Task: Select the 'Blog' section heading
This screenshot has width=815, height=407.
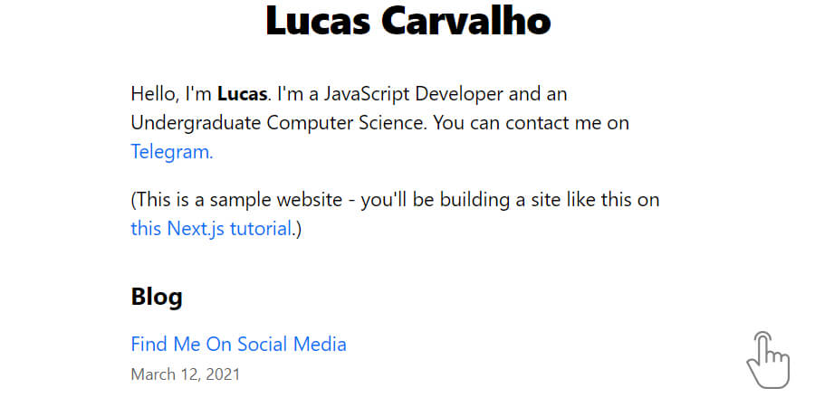Action: pos(157,297)
